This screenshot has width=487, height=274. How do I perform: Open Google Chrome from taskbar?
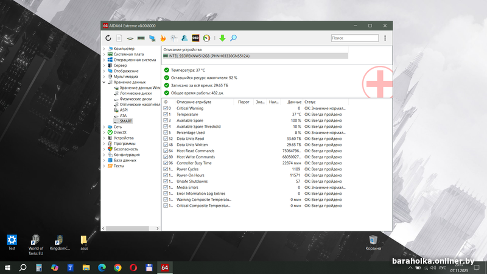[117, 267]
